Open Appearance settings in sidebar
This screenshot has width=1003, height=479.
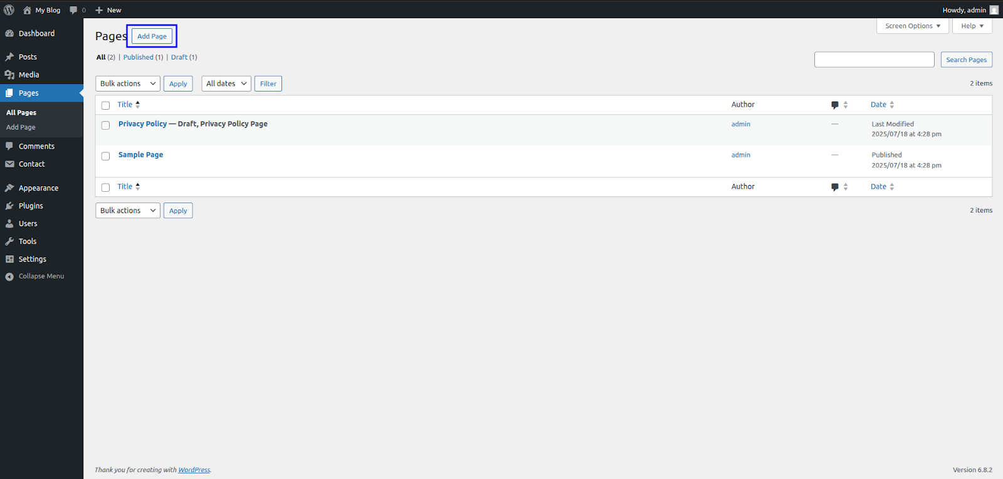point(38,188)
